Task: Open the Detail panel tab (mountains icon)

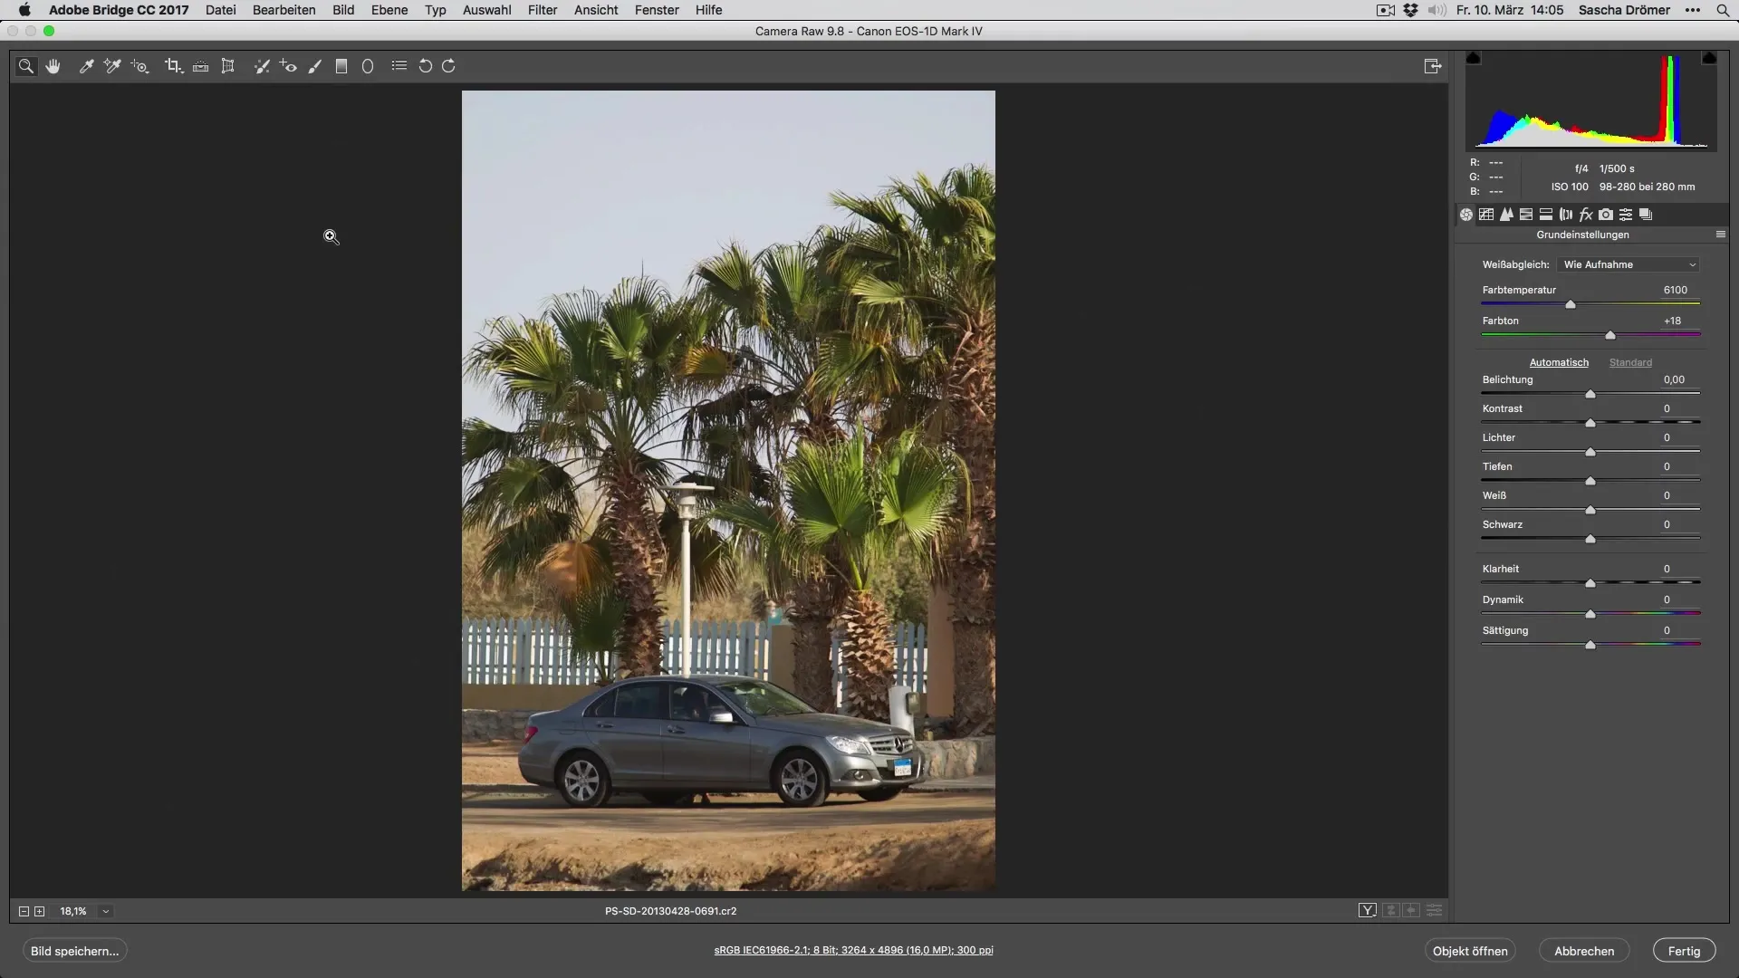Action: 1506,215
